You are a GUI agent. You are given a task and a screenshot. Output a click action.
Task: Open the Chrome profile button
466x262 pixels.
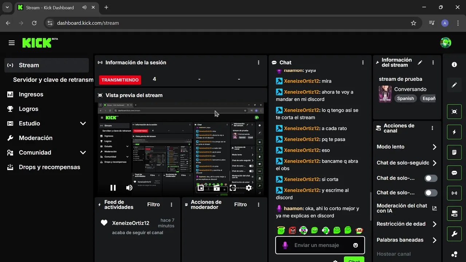tap(445, 23)
